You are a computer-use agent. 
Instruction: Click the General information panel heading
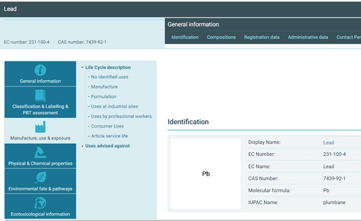[193, 24]
